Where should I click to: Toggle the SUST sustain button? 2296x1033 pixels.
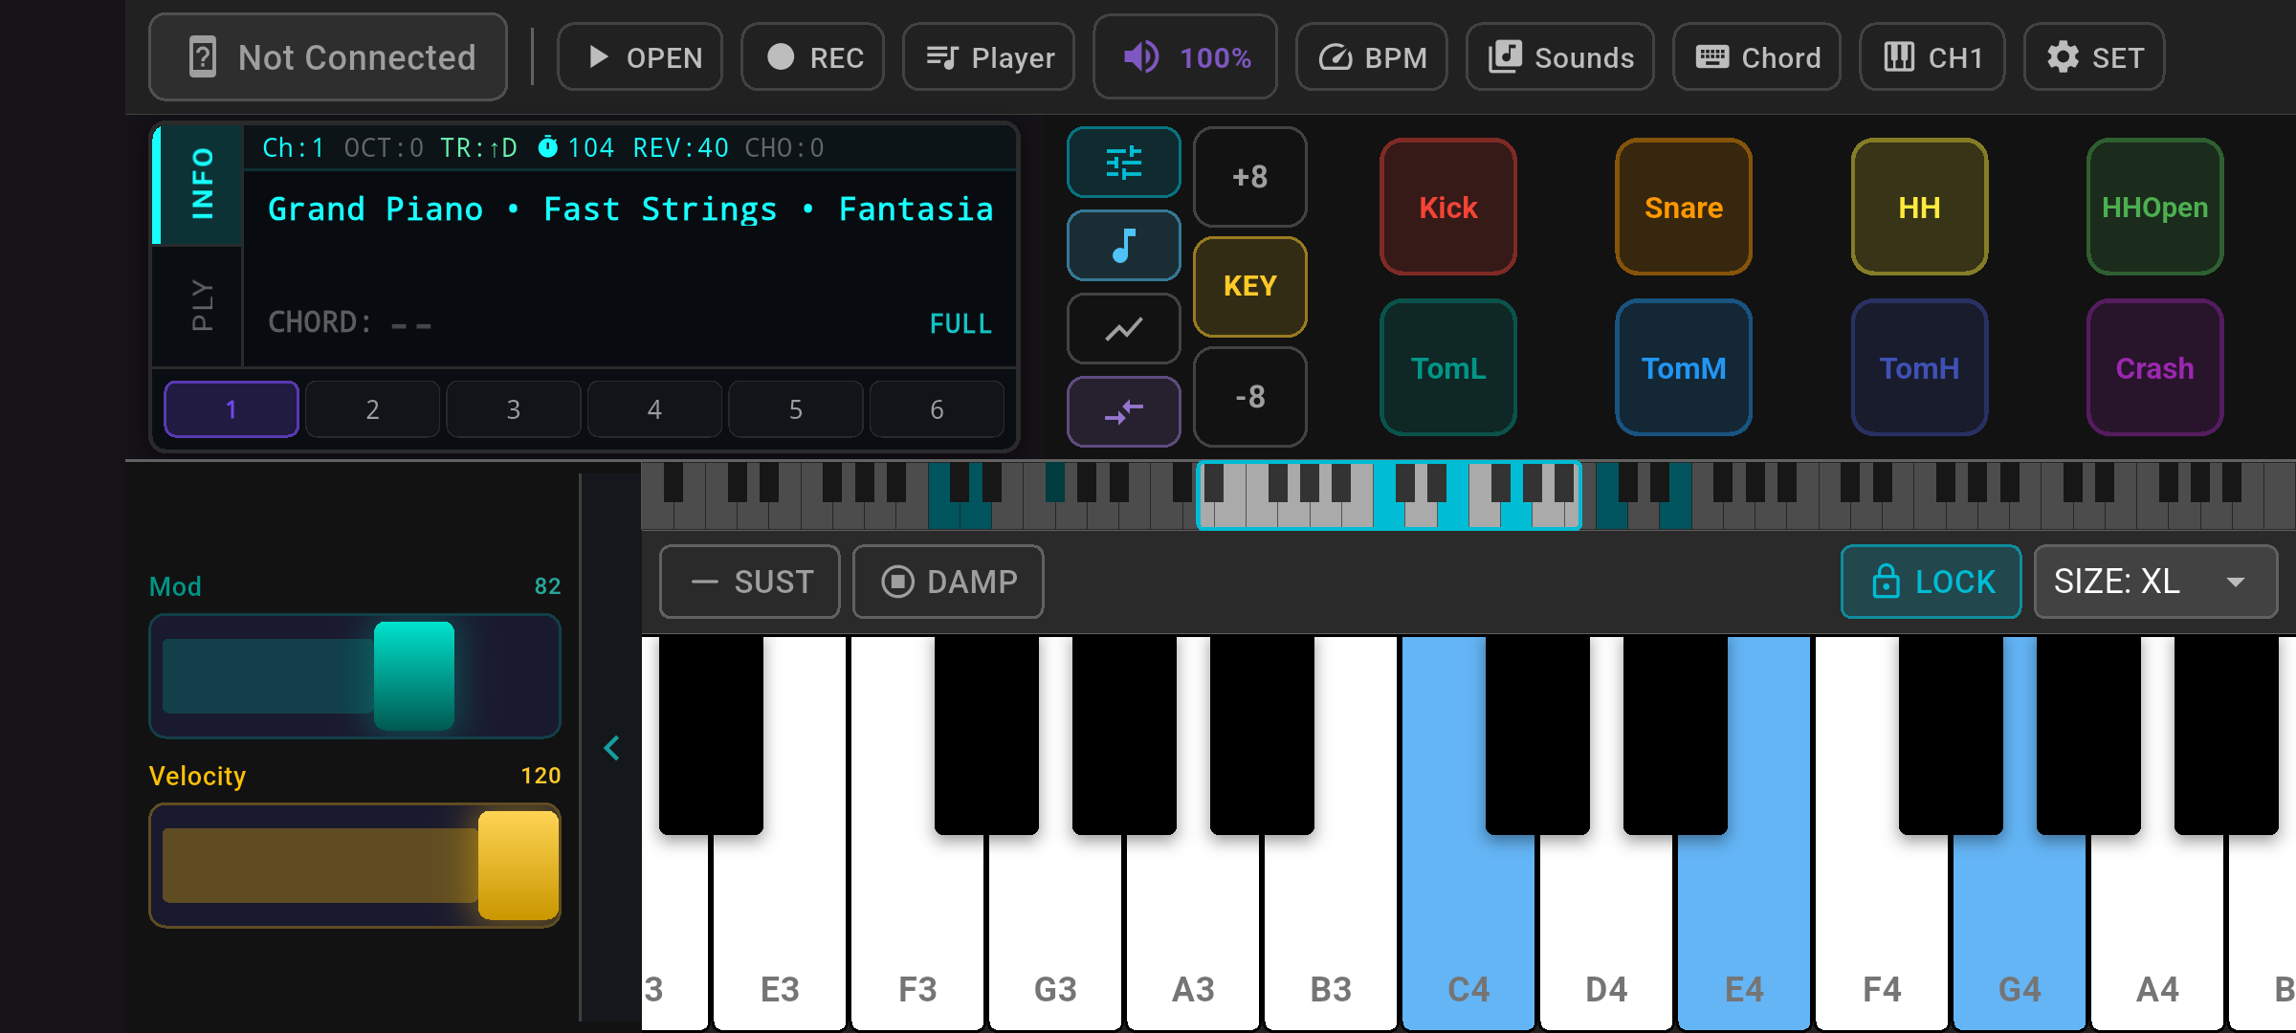pos(750,582)
